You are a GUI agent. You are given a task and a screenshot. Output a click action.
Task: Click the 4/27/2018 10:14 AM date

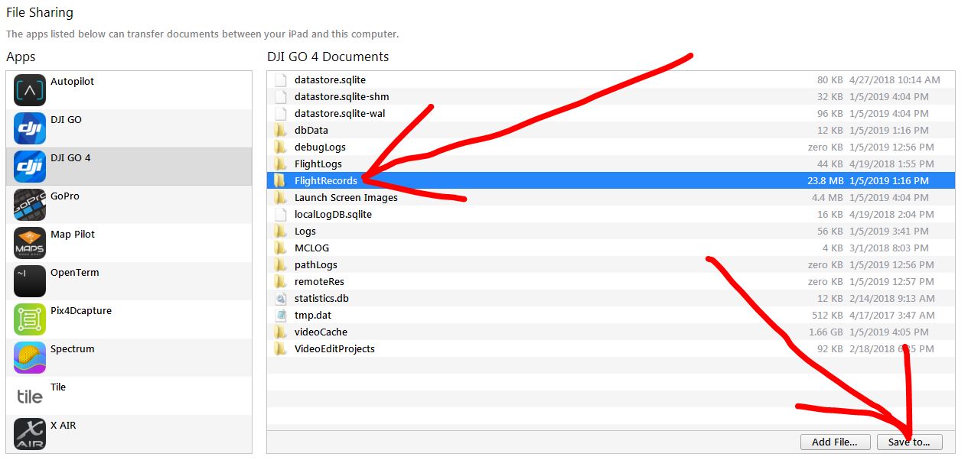point(895,79)
